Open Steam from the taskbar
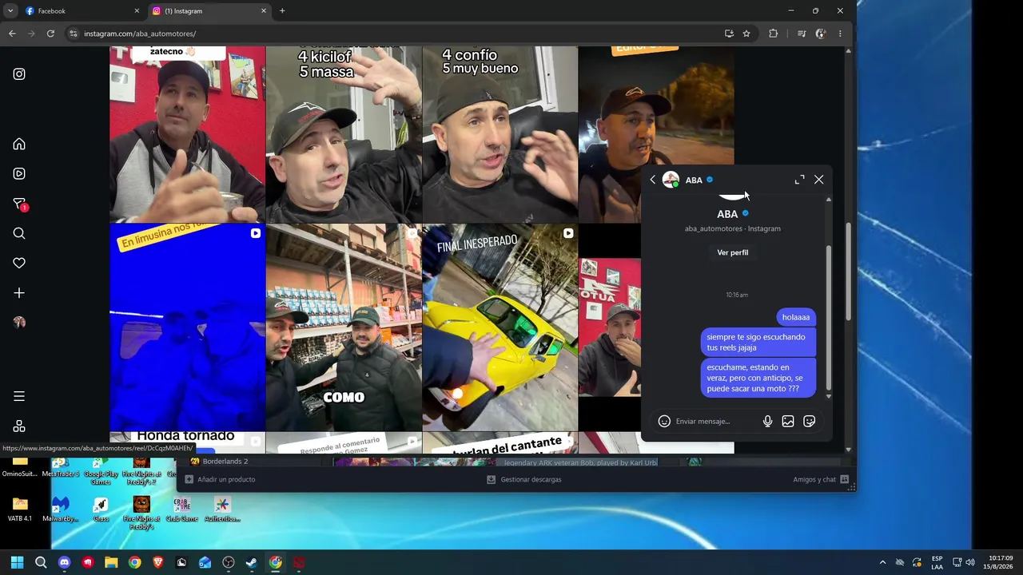The width and height of the screenshot is (1023, 575). tap(252, 562)
